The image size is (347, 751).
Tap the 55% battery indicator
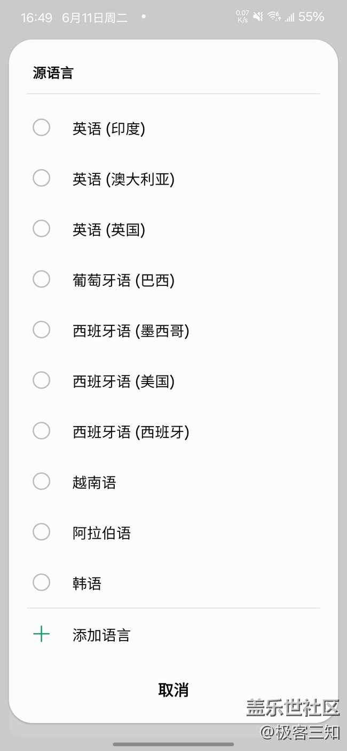click(x=313, y=17)
